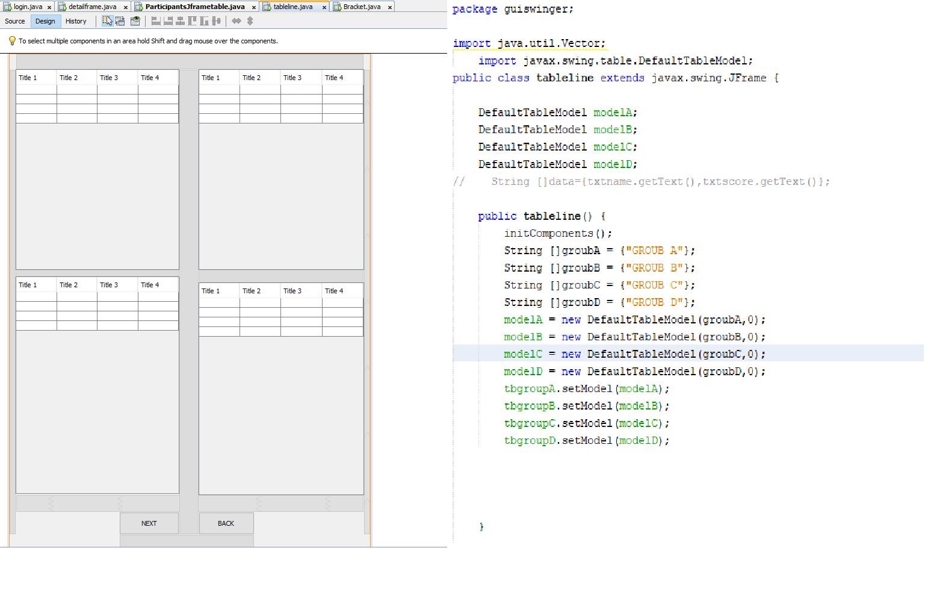Select Title 4 header of top-right table
Image resolution: width=934 pixels, height=589 pixels.
click(343, 78)
